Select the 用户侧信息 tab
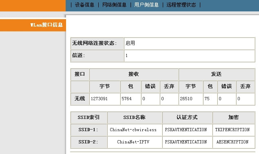 [x=146, y=5]
